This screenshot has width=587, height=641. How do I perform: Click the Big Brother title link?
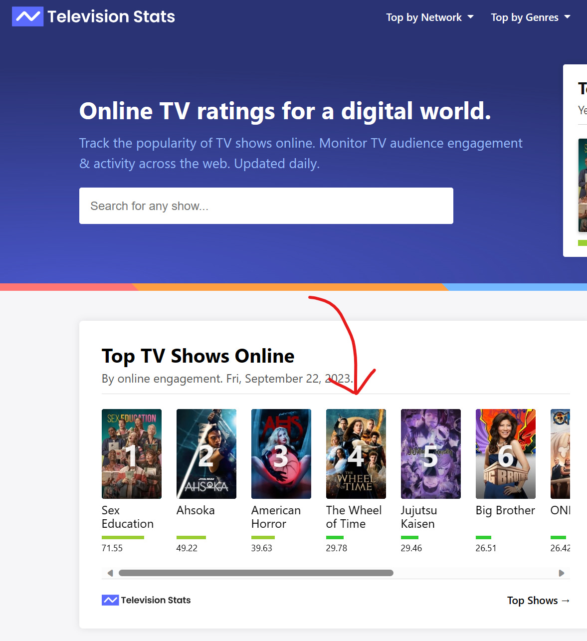pos(505,510)
